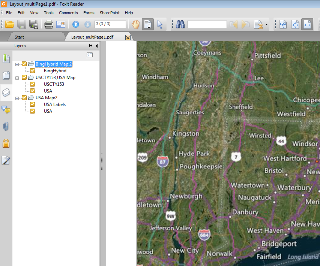Set zoom to actual size 100% icon
This screenshot has height=266, width=320.
point(283,24)
